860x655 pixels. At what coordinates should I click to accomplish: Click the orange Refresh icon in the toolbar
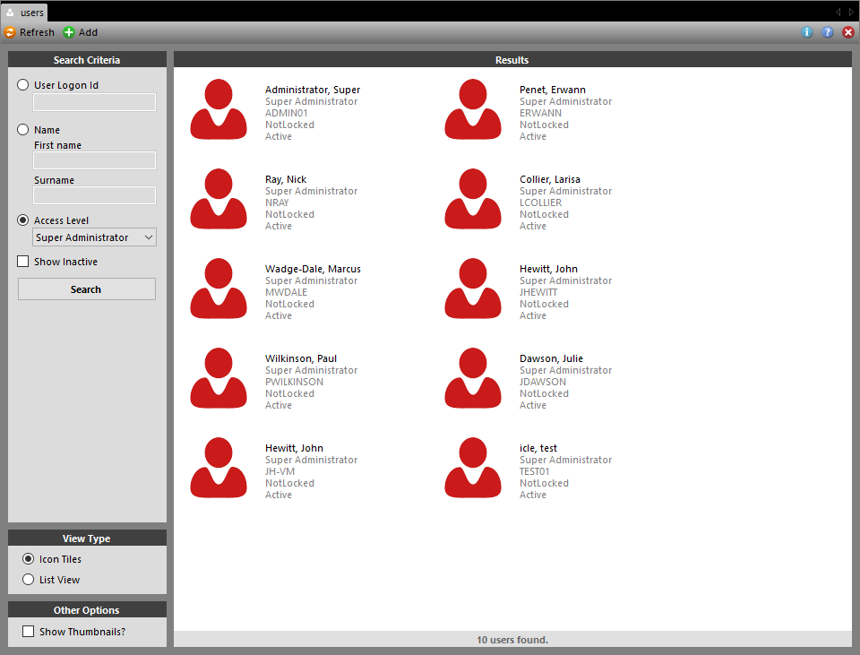click(x=10, y=32)
